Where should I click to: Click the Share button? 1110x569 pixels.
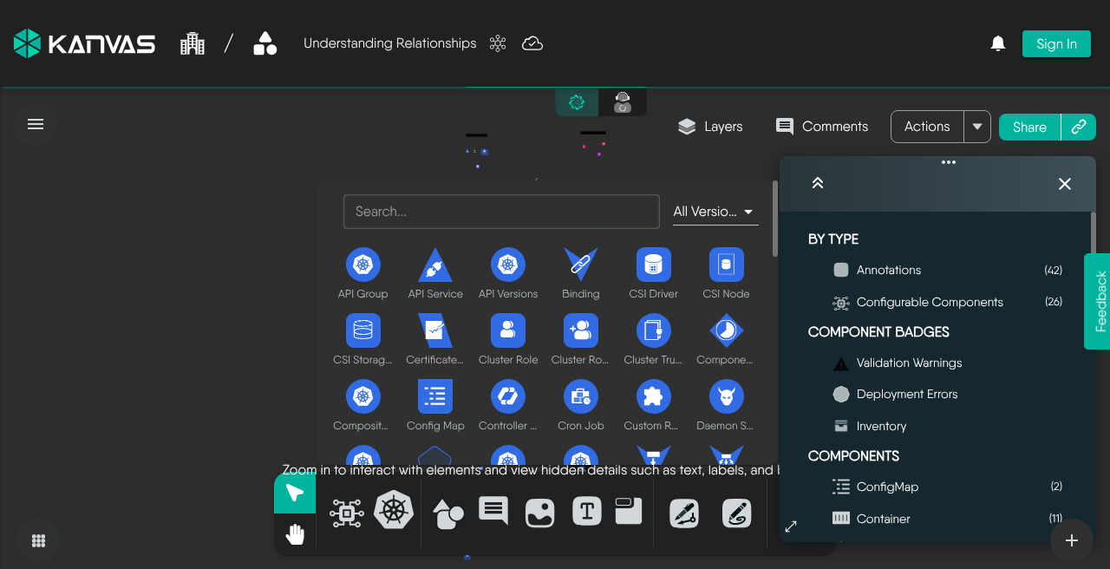1029,127
